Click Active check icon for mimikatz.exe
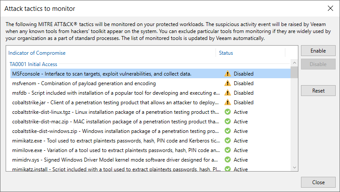 click(x=228, y=141)
